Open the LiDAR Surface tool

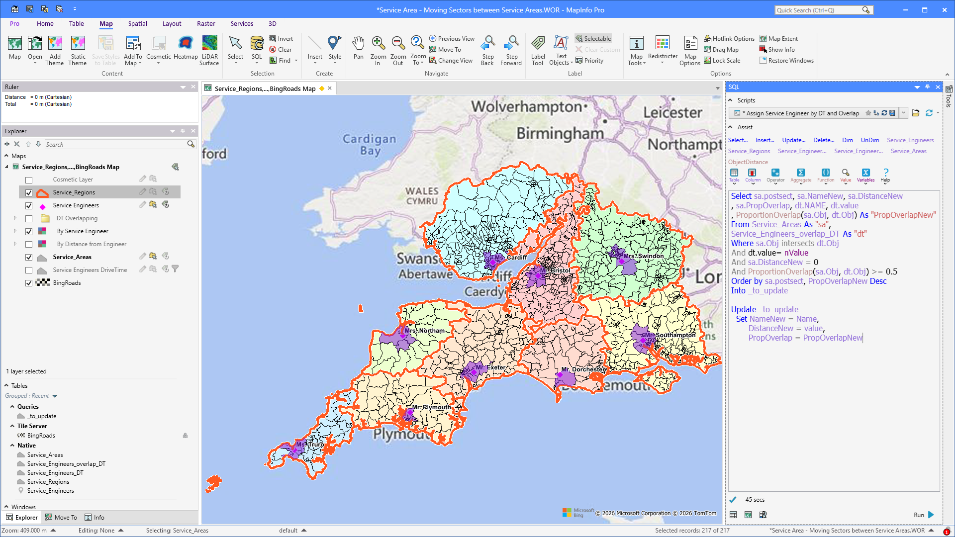tap(209, 50)
